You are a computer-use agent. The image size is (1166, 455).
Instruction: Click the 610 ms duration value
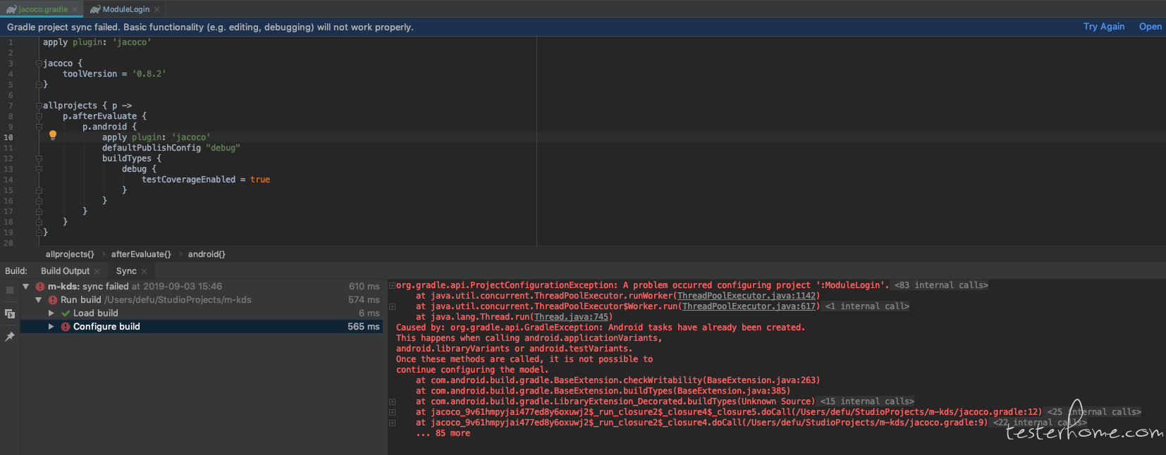[364, 287]
